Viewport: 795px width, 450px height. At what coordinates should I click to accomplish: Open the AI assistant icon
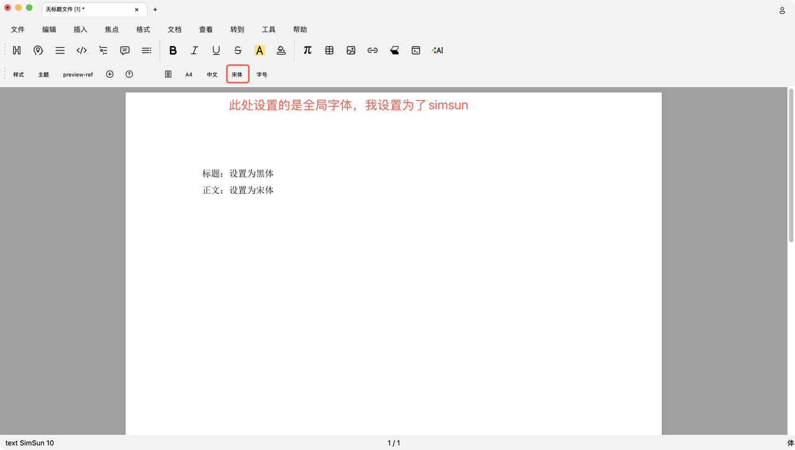[x=438, y=50]
